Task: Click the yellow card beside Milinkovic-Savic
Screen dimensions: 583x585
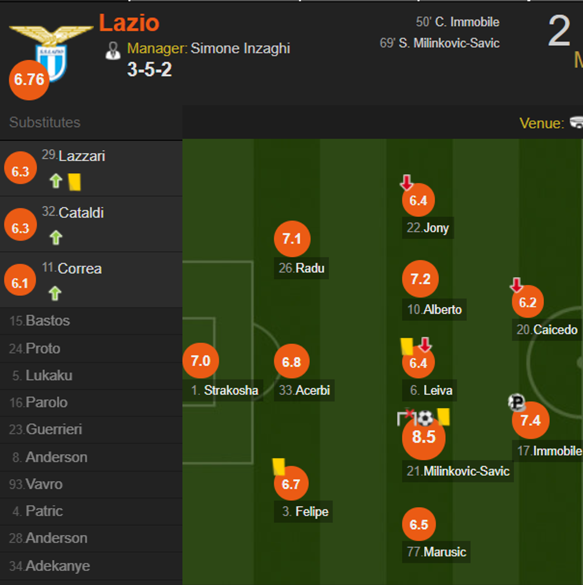Action: click(x=443, y=418)
